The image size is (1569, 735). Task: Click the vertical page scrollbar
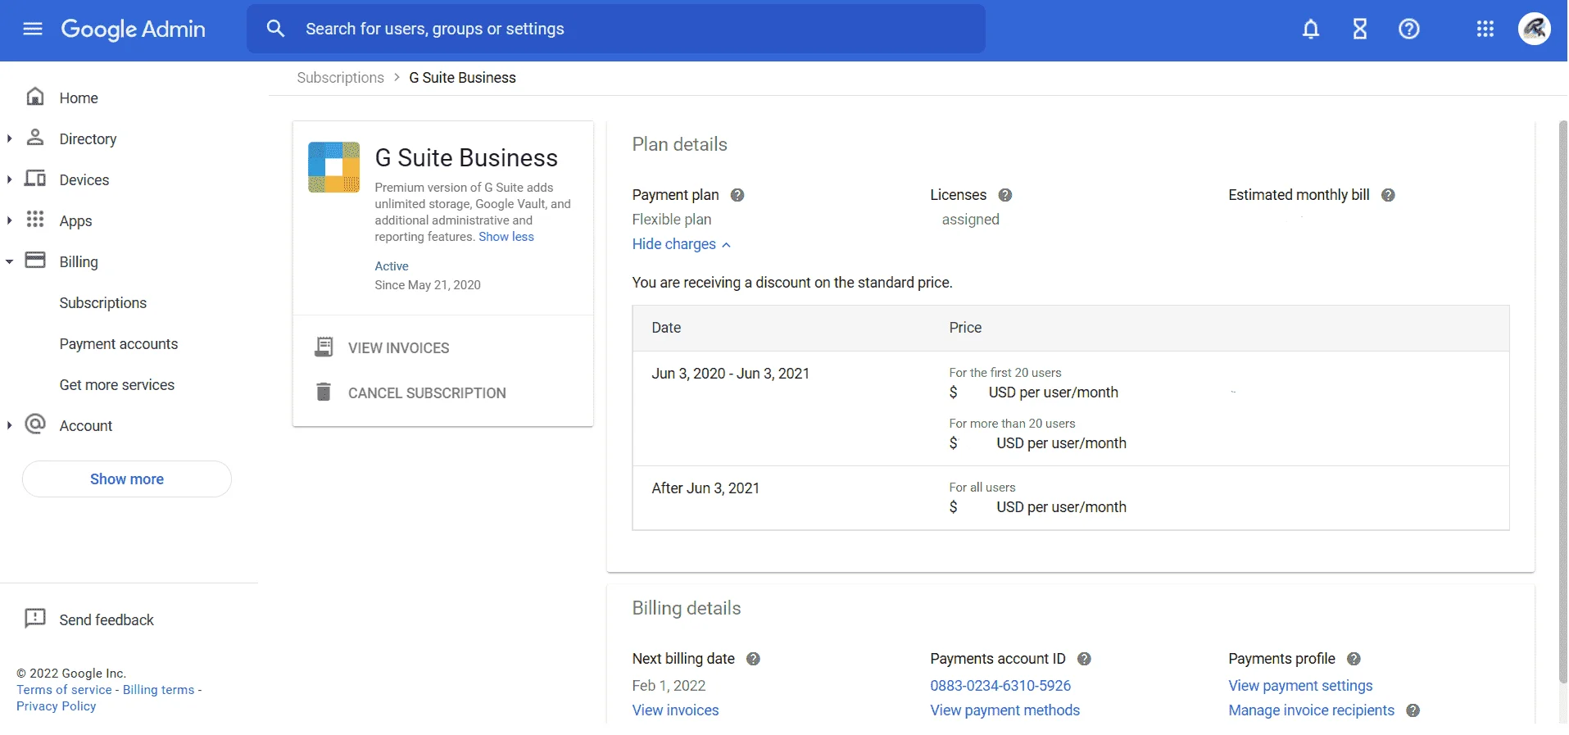point(1562,402)
